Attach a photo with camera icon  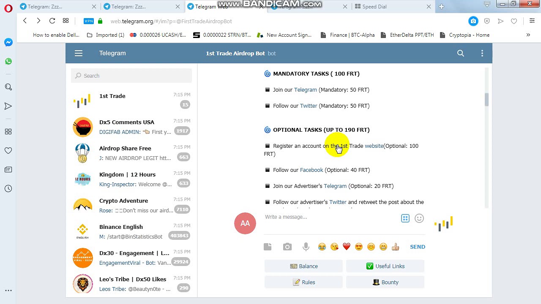coord(287,247)
